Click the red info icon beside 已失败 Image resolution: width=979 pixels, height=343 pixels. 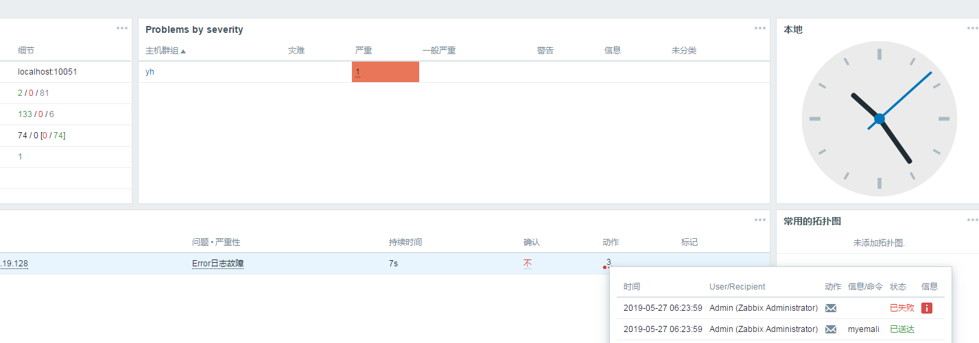point(927,308)
